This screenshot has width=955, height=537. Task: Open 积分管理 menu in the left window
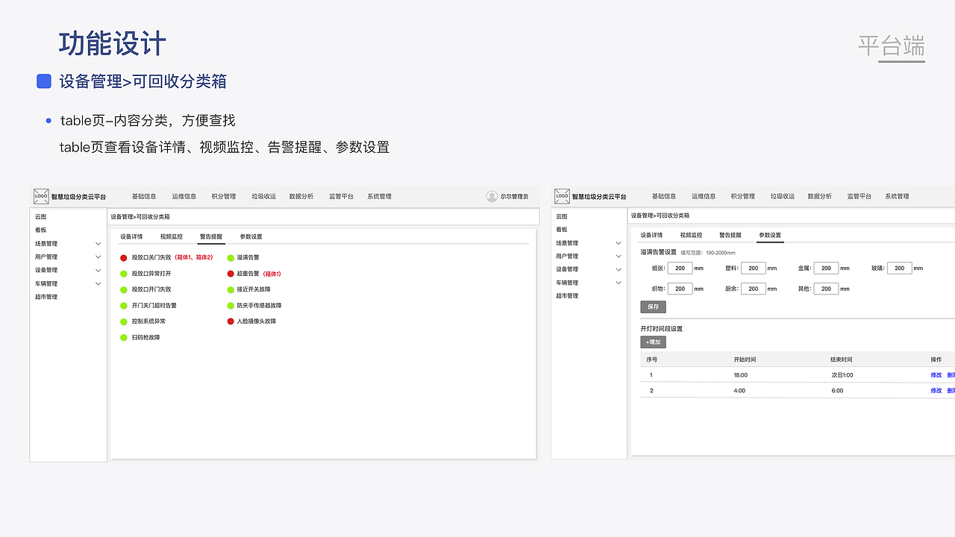point(224,196)
